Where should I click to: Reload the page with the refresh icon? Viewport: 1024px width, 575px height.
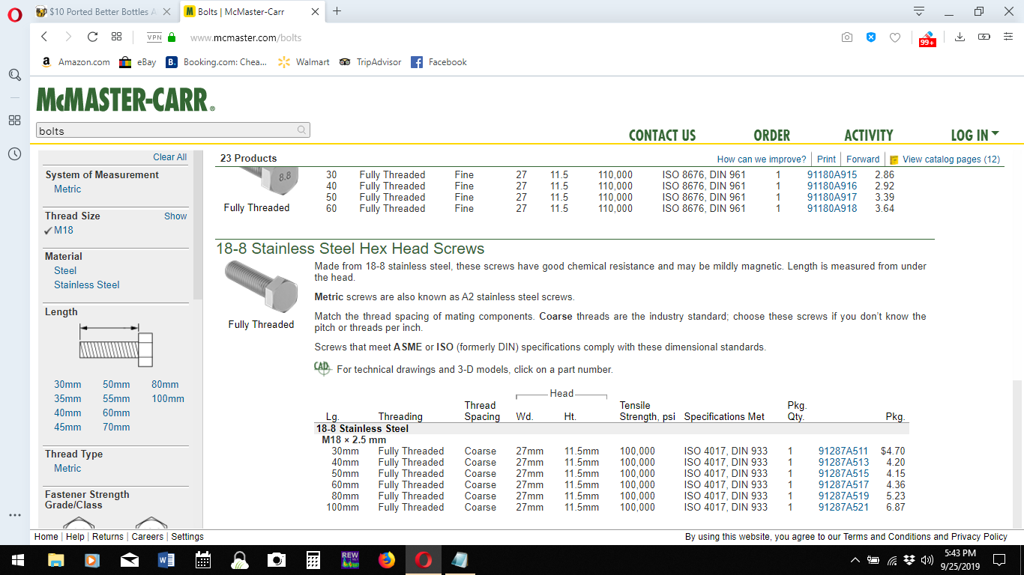point(92,37)
